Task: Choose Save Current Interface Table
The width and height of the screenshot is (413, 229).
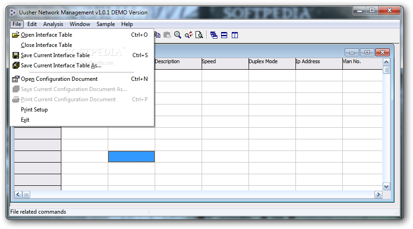Action: (x=82, y=55)
